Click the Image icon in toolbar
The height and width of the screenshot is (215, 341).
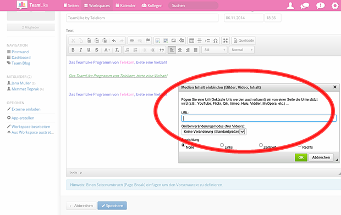pos(174,41)
